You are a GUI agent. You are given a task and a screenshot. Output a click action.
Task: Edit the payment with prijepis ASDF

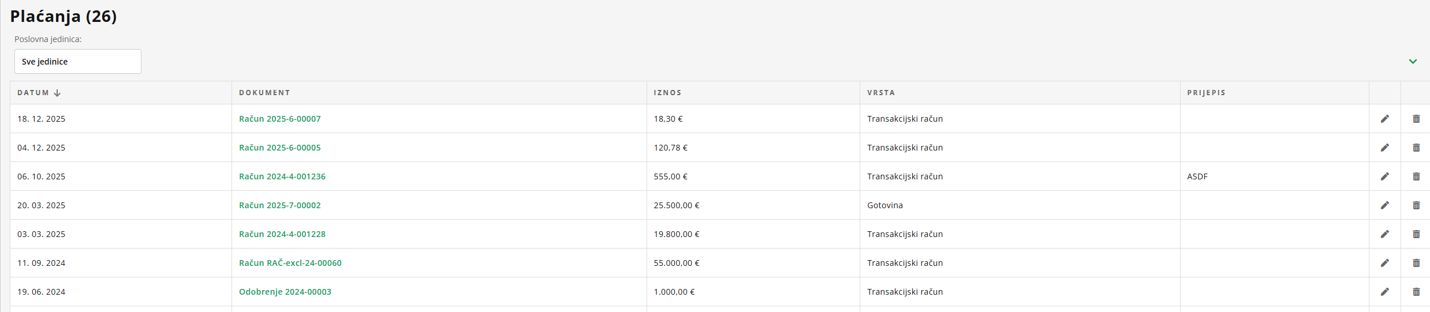pos(1384,176)
